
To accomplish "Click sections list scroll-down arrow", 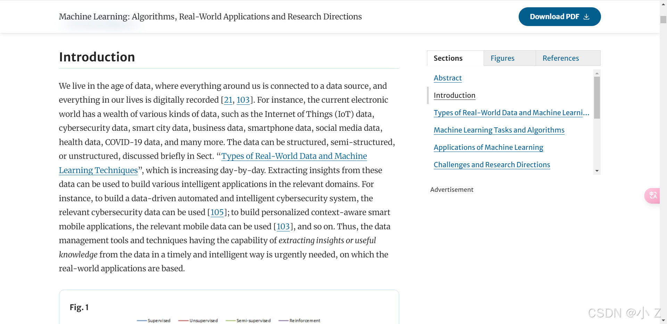I will point(597,171).
